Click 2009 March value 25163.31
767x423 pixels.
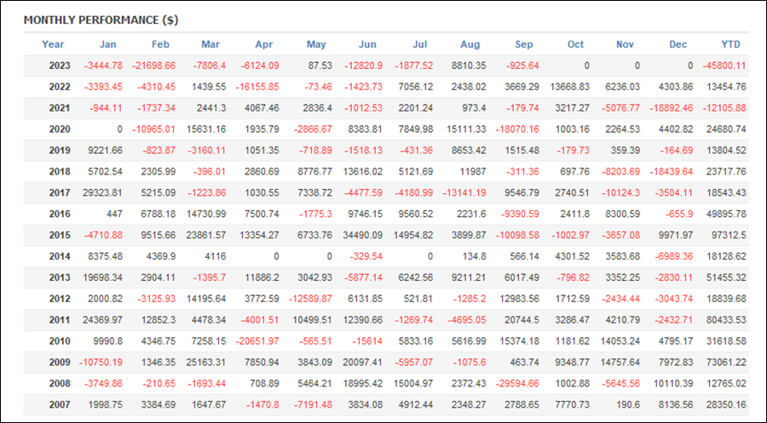pyautogui.click(x=206, y=363)
